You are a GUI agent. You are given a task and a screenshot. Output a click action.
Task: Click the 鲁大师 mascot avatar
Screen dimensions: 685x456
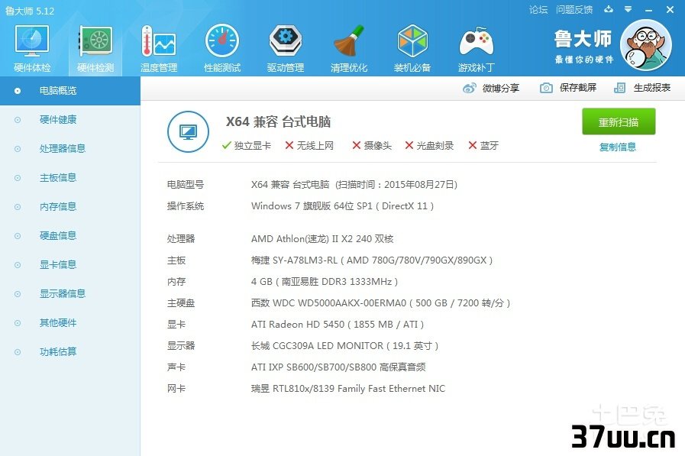click(646, 45)
